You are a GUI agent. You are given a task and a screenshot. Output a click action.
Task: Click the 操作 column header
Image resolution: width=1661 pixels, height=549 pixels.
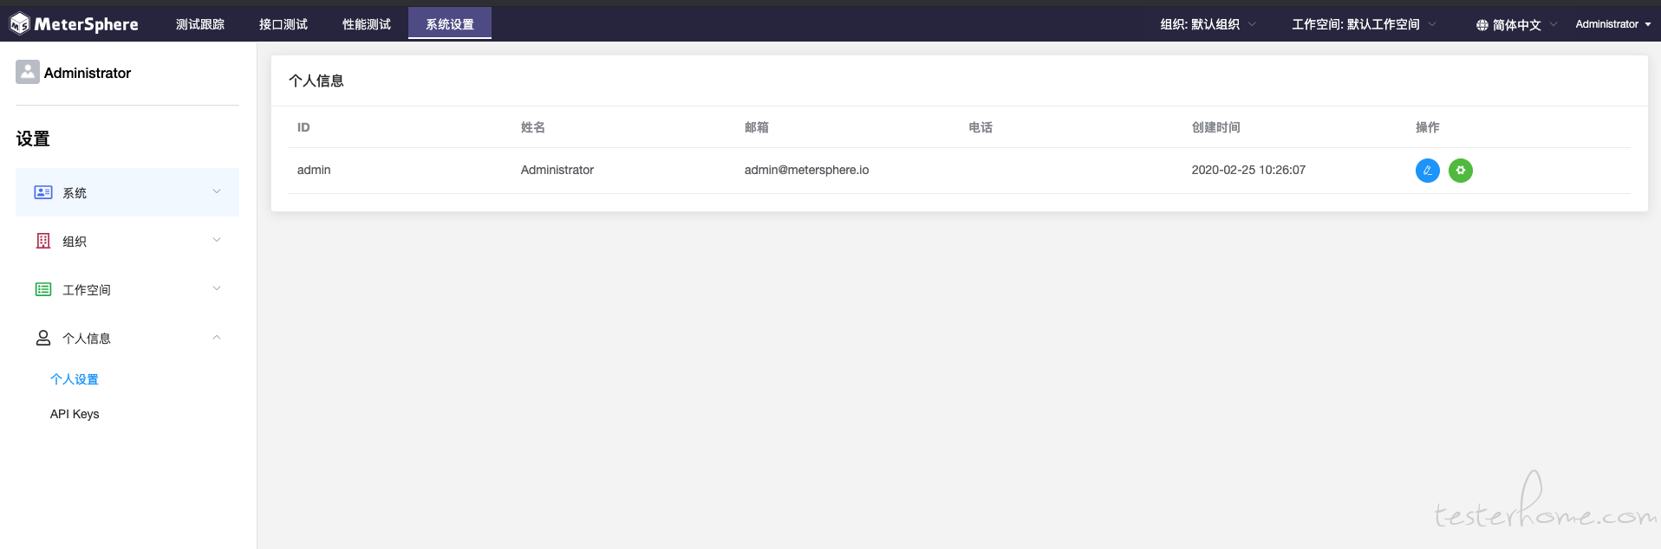click(1428, 127)
